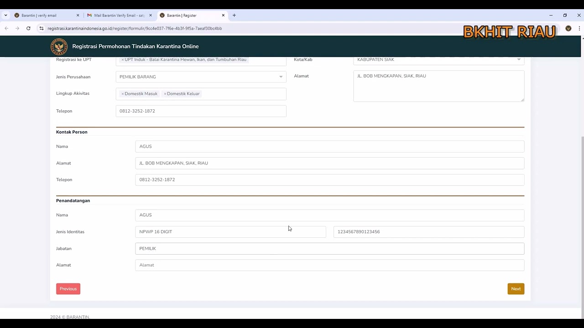Click the Next button
Screen dimensions: 584x328
coord(516,289)
